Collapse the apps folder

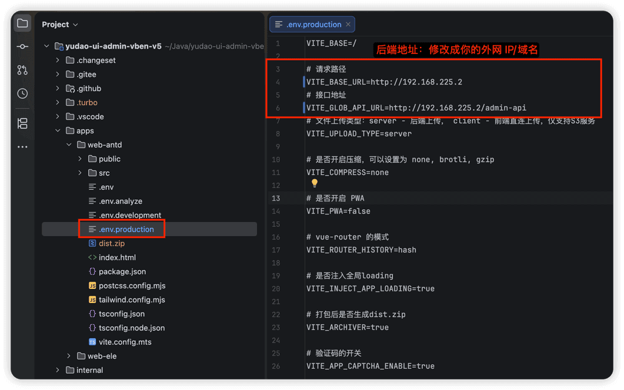point(58,131)
